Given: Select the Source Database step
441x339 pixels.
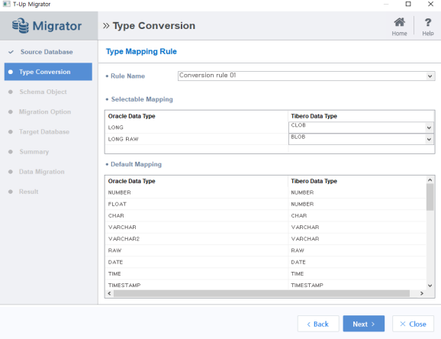Looking at the screenshot, I should [47, 52].
